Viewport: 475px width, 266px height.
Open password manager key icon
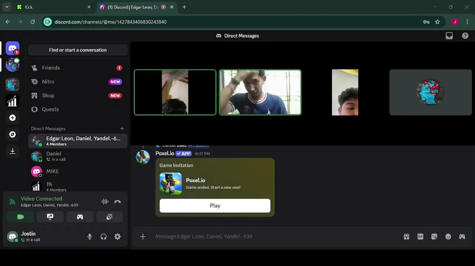[x=426, y=22]
